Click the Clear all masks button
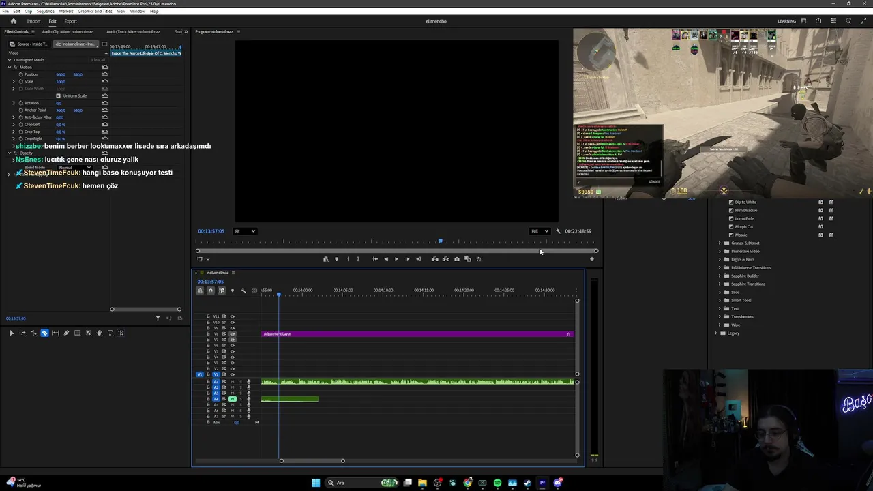The height and width of the screenshot is (491, 873). (98, 59)
